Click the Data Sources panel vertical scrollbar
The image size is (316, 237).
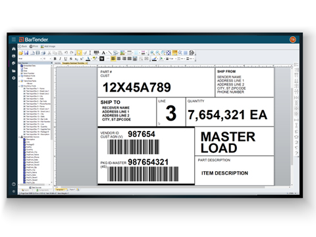pos(52,124)
